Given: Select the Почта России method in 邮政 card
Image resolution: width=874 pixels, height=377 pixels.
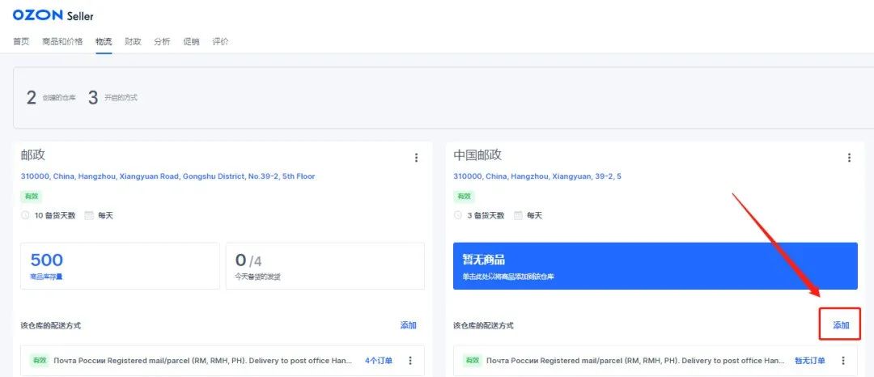Looking at the screenshot, I should pos(203,361).
